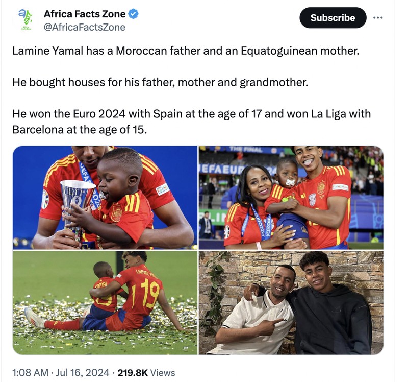Click the Jul 16, 2024 date
This screenshot has height=382, width=408.
tap(83, 373)
